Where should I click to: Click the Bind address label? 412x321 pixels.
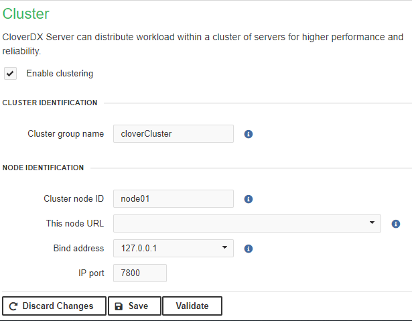78,248
